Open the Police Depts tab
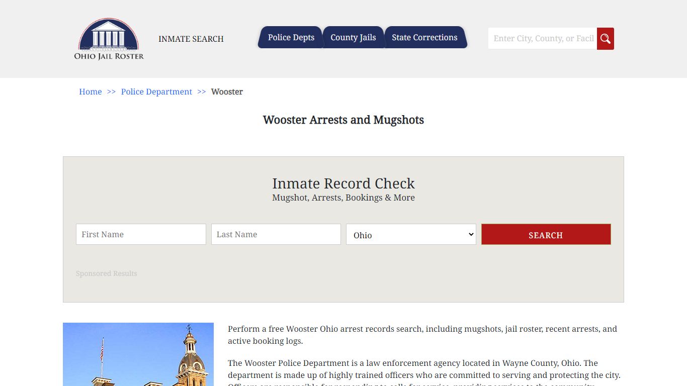This screenshot has width=687, height=386. pyautogui.click(x=291, y=37)
